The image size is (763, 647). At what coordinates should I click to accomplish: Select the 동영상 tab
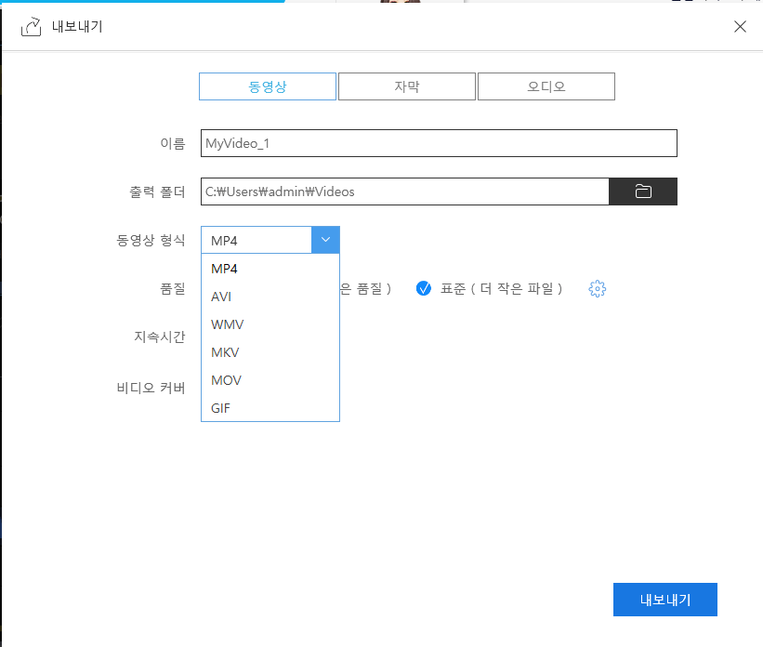pos(267,86)
